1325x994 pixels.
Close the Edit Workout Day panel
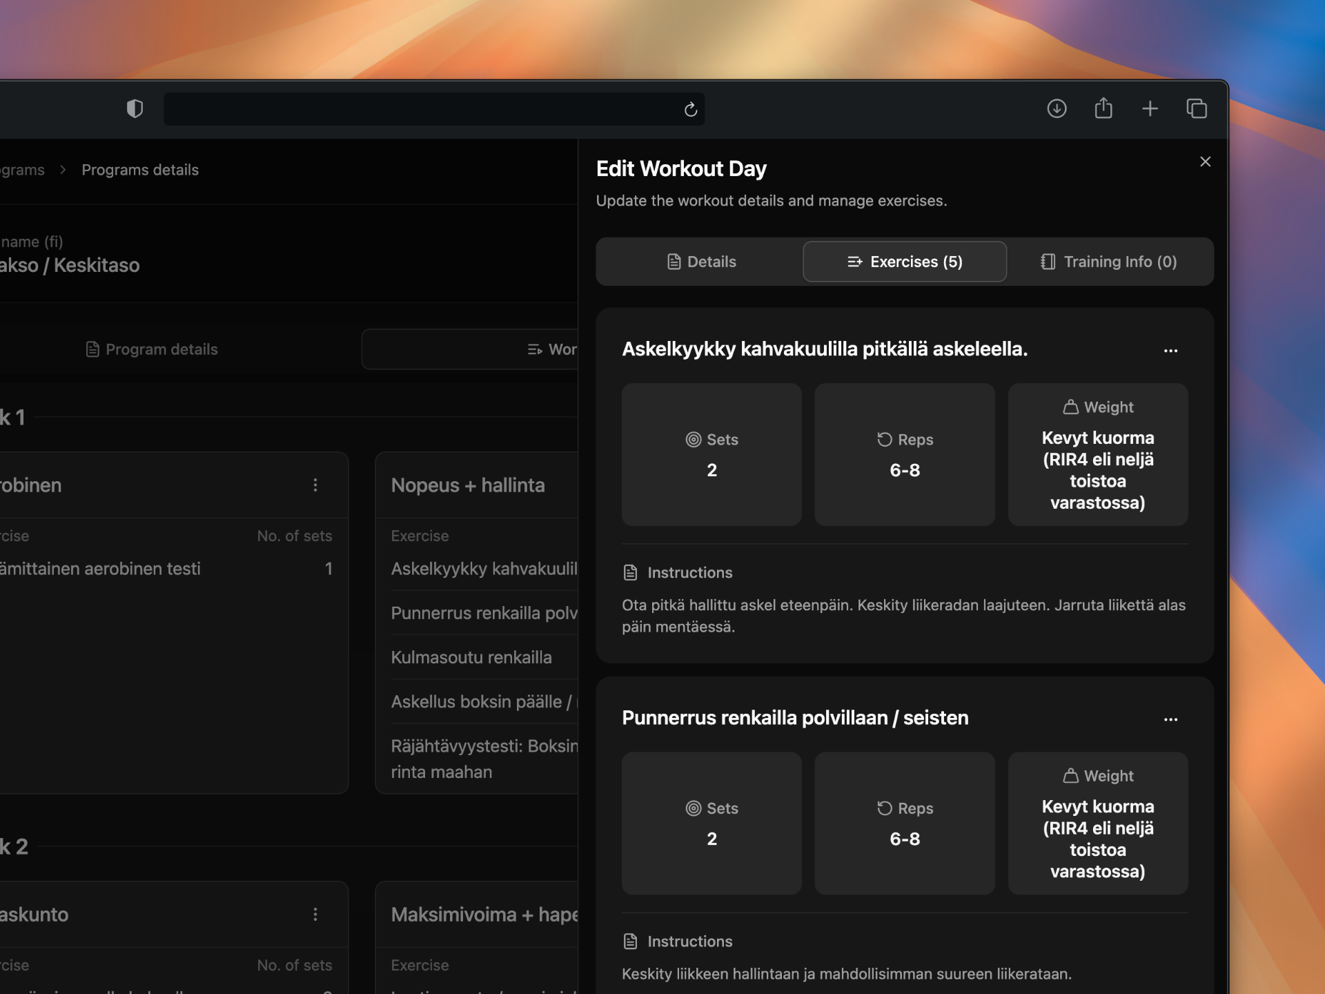coord(1205,162)
